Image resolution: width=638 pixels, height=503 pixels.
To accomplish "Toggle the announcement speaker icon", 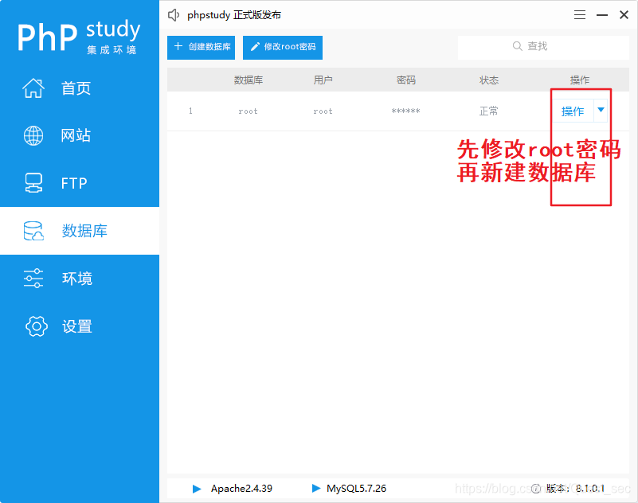I will click(174, 14).
